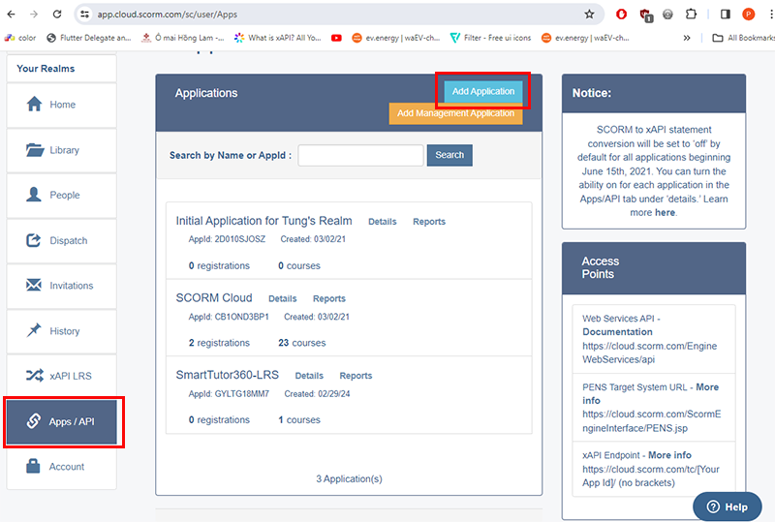Open People in the sidebar
The width and height of the screenshot is (775, 522).
tap(62, 196)
